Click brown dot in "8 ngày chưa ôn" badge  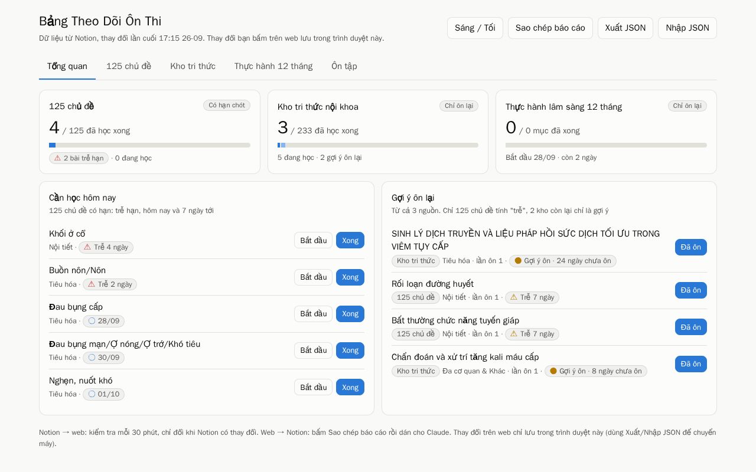point(553,371)
